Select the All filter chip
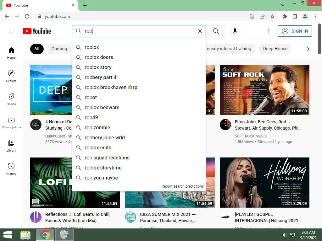The height and width of the screenshot is (241, 322). click(37, 49)
